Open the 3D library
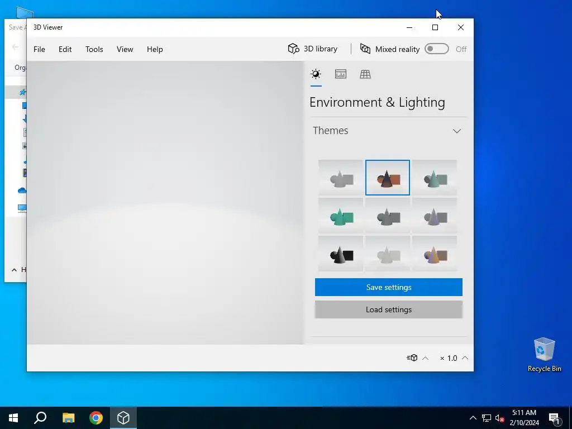 coord(313,49)
